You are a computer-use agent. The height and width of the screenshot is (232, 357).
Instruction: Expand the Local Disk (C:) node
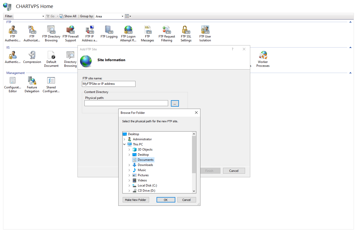pos(129,185)
